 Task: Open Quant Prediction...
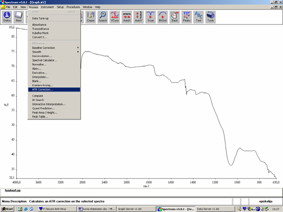pyautogui.click(x=54, y=108)
